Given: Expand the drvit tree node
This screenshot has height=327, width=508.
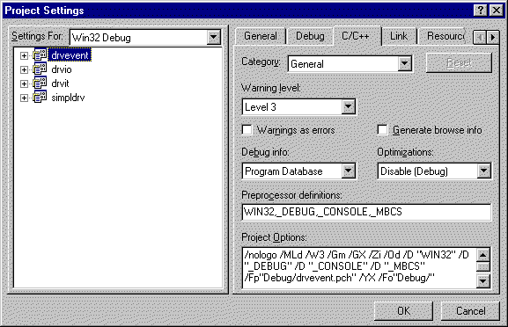Looking at the screenshot, I should pos(24,84).
